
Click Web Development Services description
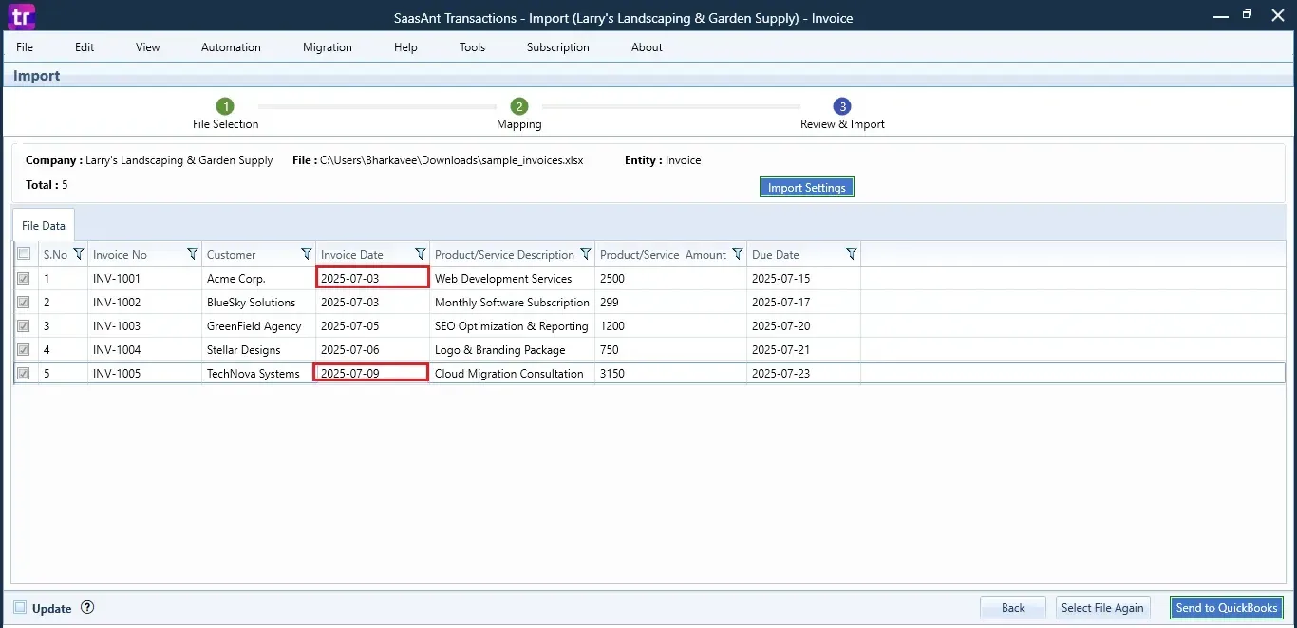tap(512, 279)
